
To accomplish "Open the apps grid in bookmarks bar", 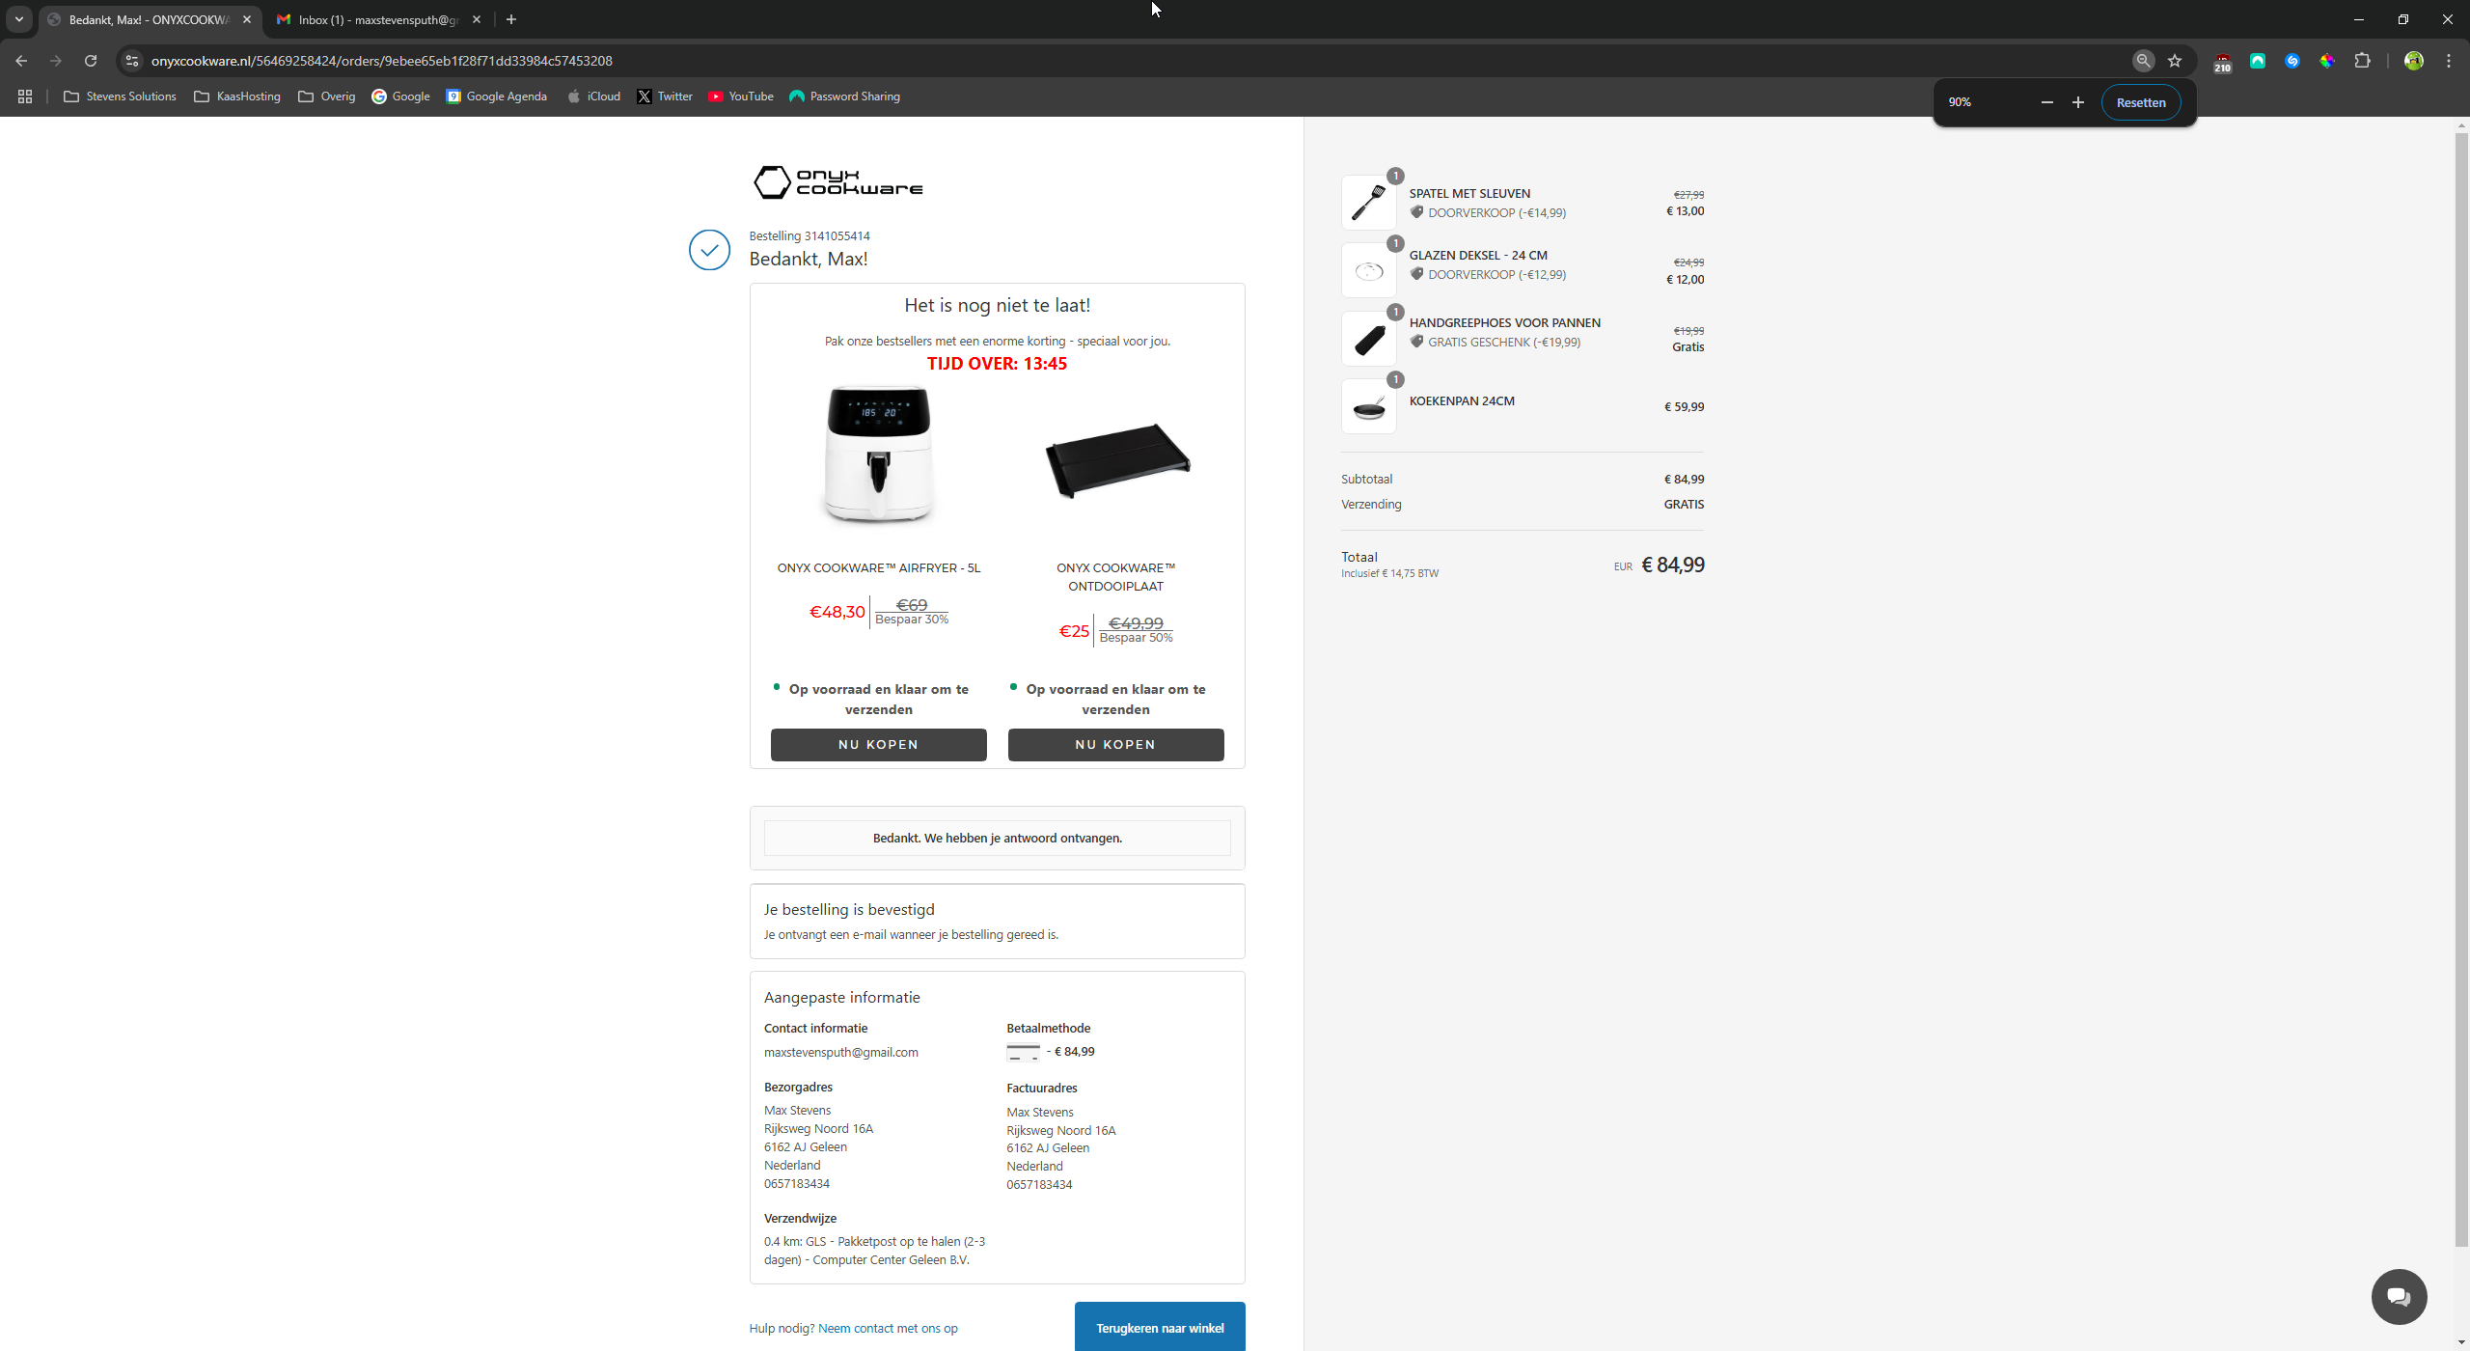I will [25, 96].
